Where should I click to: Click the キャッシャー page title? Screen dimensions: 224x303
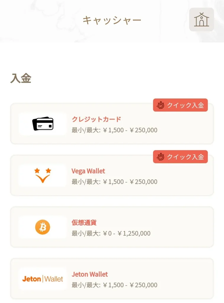click(112, 20)
